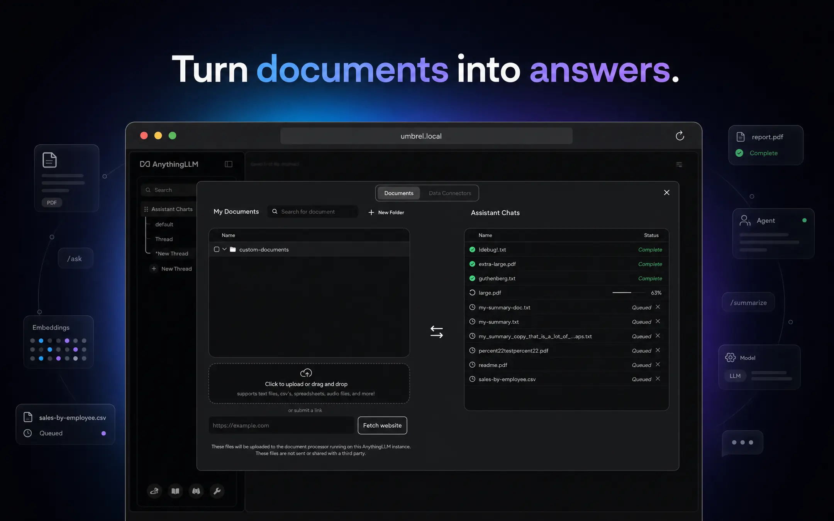Click the clock icon beside readme.pdf

pyautogui.click(x=472, y=365)
